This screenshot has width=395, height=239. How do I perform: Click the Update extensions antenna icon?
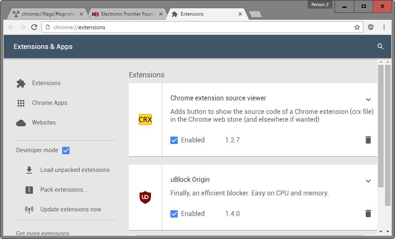29,209
